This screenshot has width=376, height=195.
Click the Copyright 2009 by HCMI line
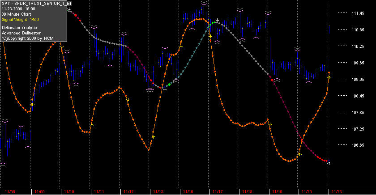click(x=28, y=38)
